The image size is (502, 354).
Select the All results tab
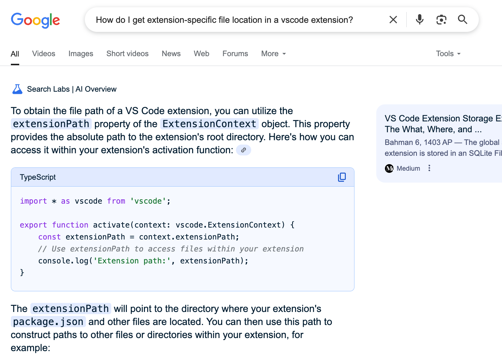tap(15, 54)
